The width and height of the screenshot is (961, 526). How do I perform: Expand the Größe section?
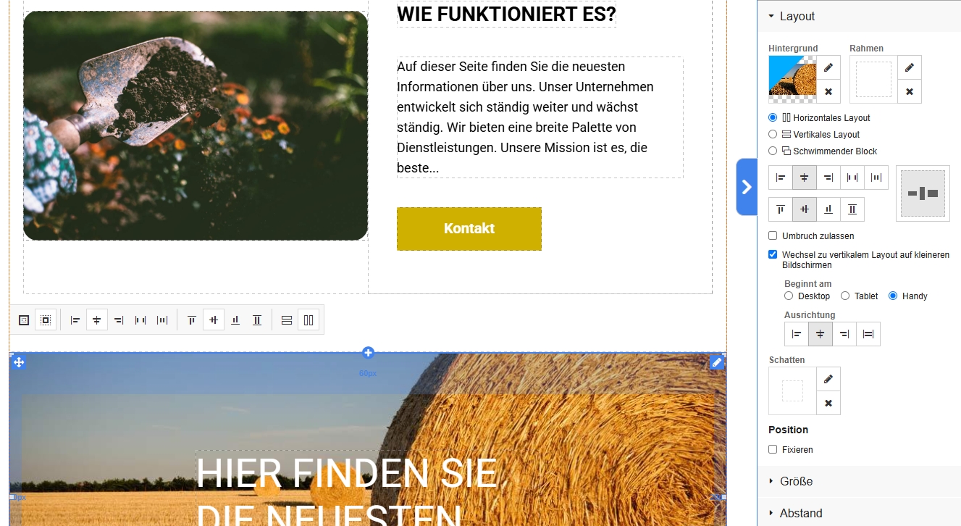[x=859, y=481]
